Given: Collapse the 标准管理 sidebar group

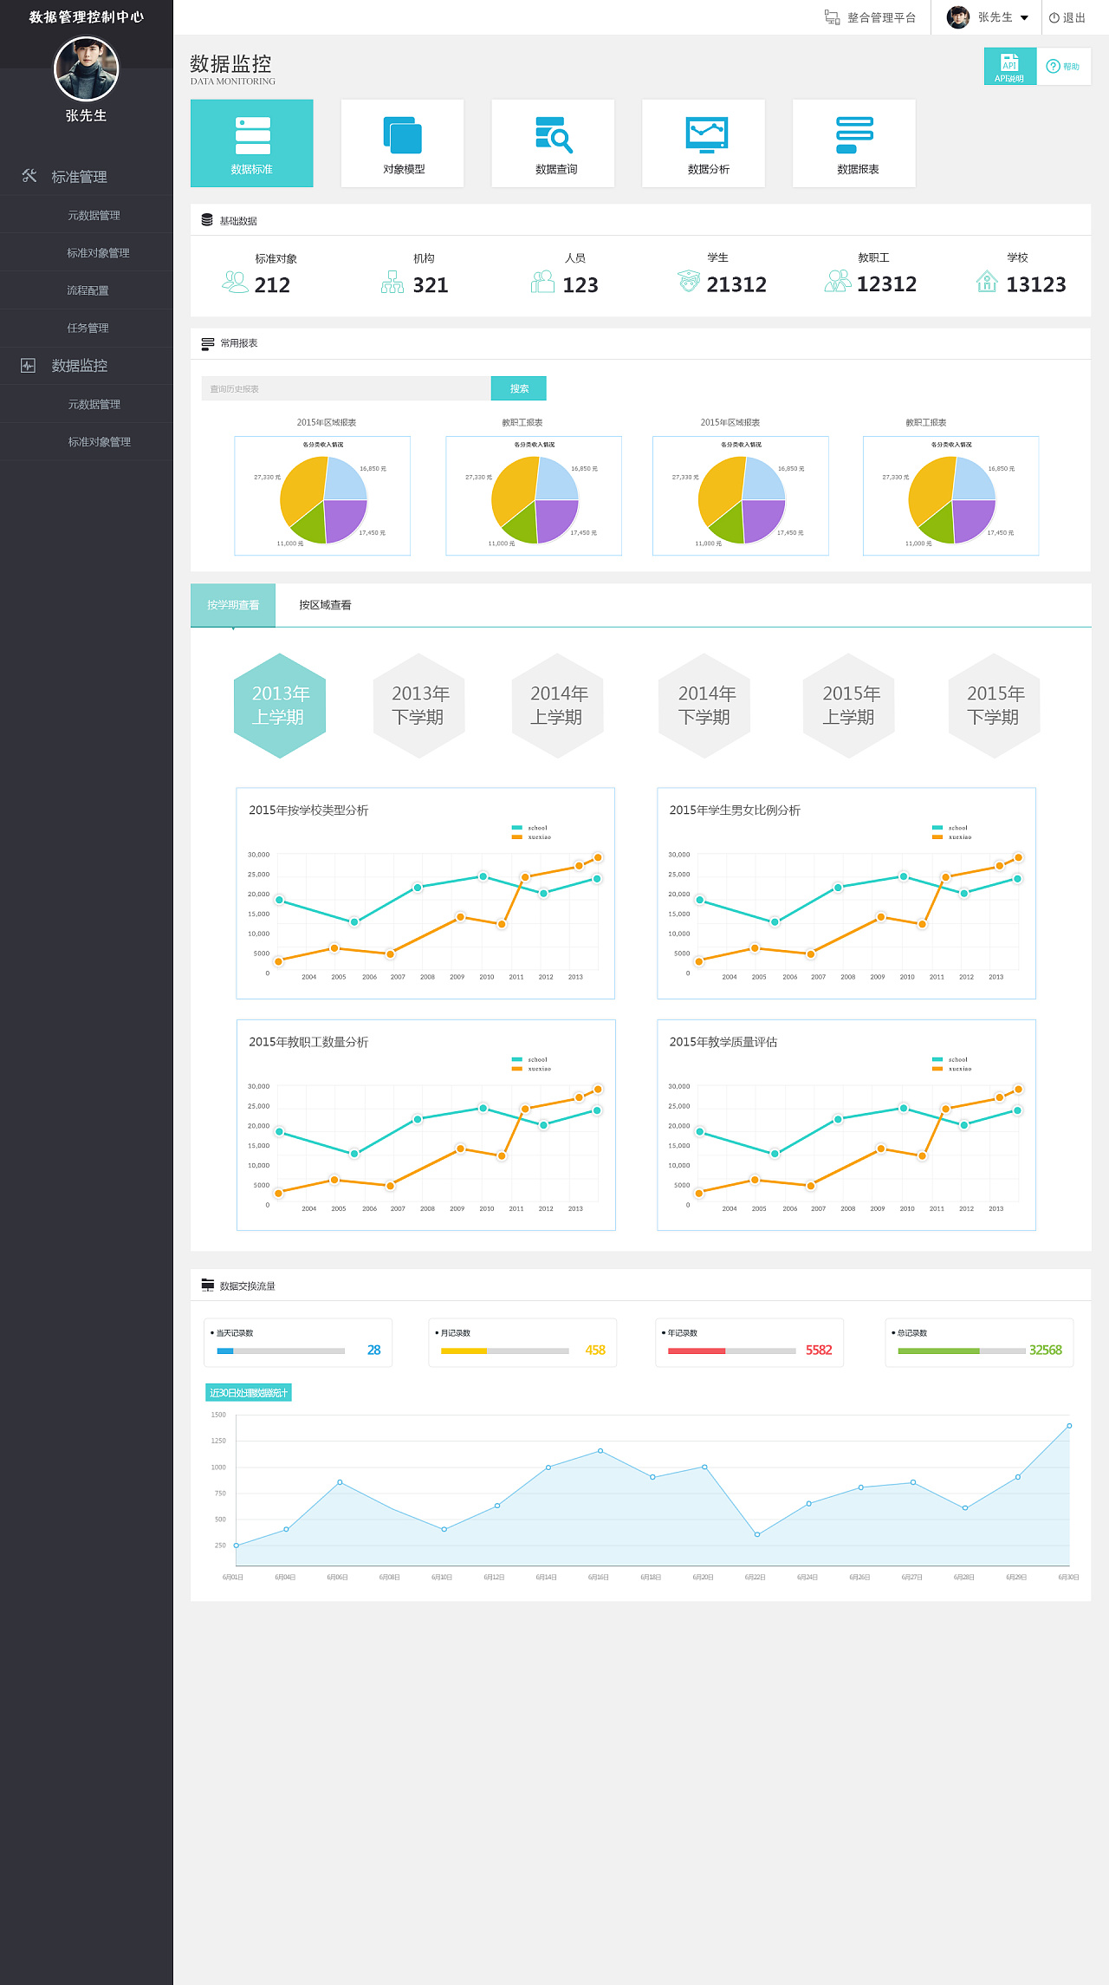Looking at the screenshot, I should (x=86, y=177).
